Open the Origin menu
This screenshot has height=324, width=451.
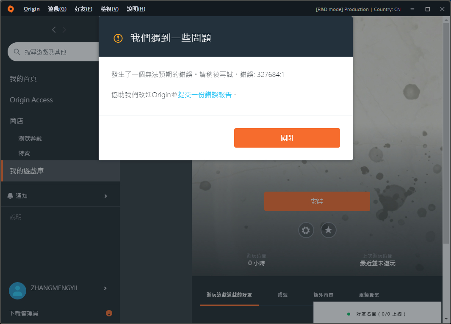pos(32,9)
